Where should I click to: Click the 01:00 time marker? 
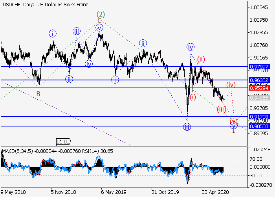click(x=63, y=141)
